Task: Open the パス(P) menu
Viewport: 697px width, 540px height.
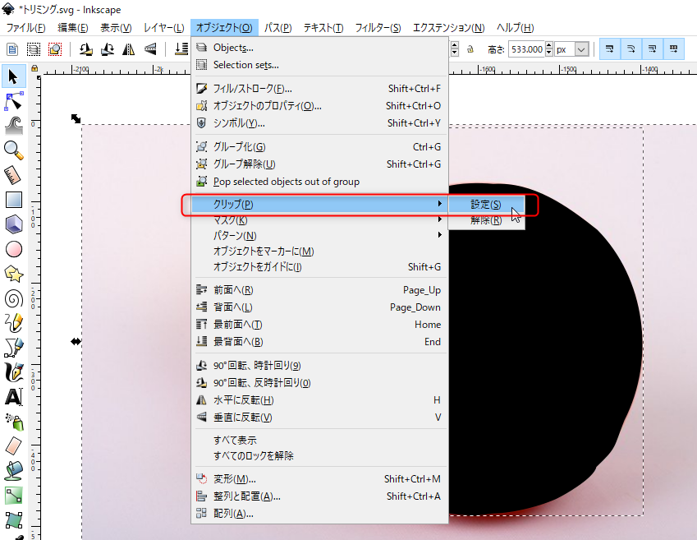Action: pos(277,28)
